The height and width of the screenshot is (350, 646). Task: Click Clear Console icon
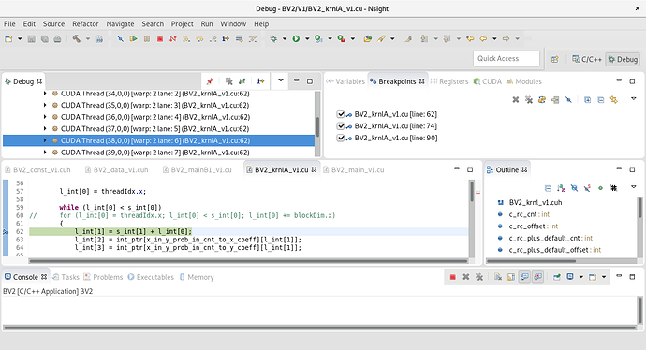[498, 277]
